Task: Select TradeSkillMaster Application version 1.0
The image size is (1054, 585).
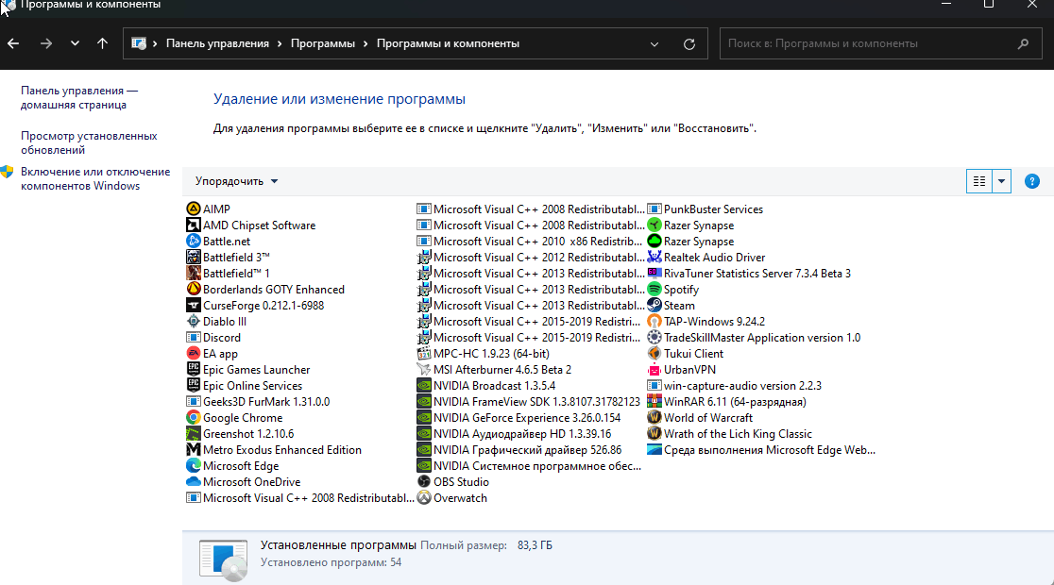Action: click(x=754, y=337)
